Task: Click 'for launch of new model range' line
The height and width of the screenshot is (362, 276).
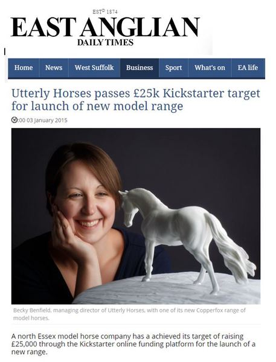Action: (x=97, y=106)
